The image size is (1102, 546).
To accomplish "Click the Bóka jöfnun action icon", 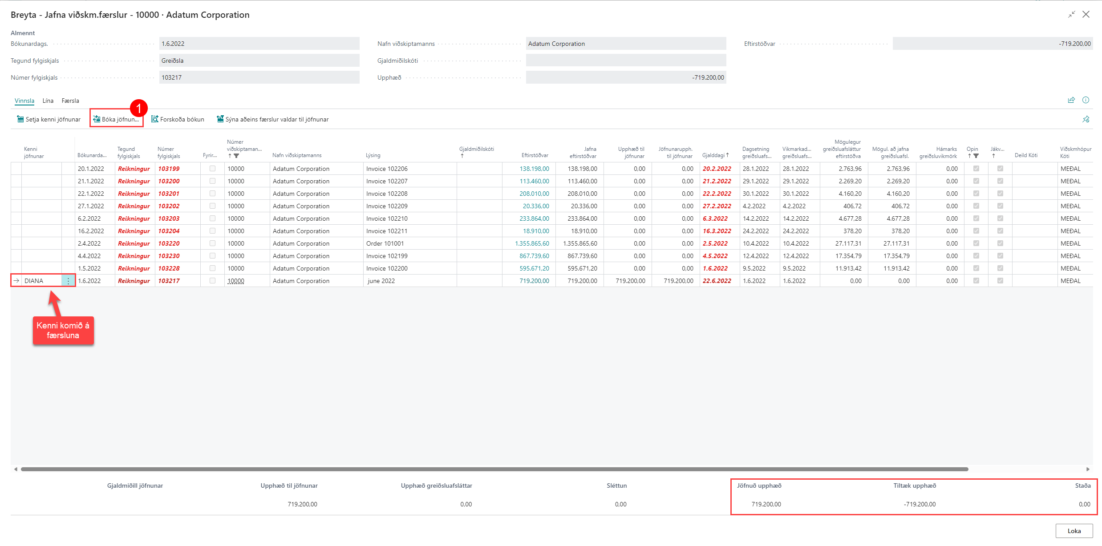I will point(96,119).
